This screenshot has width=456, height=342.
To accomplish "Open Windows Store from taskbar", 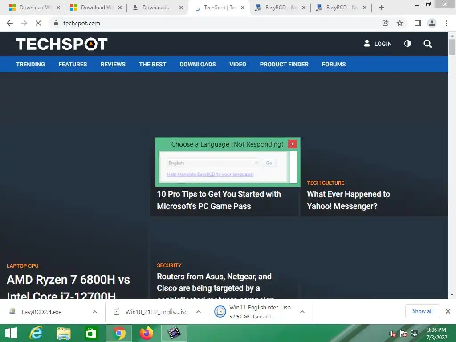I will [91, 333].
